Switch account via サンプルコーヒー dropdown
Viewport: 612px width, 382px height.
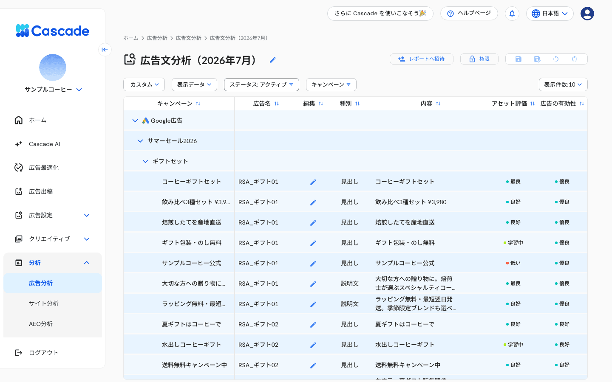click(53, 90)
